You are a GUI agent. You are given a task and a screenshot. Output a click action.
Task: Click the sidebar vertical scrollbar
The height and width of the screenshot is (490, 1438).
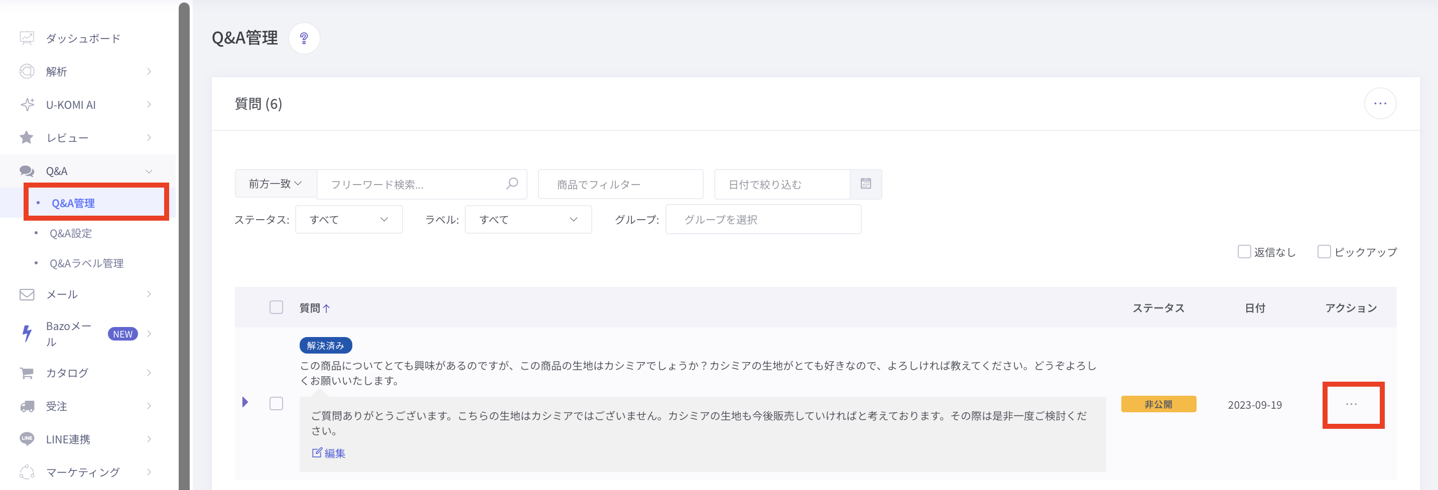[x=184, y=246]
